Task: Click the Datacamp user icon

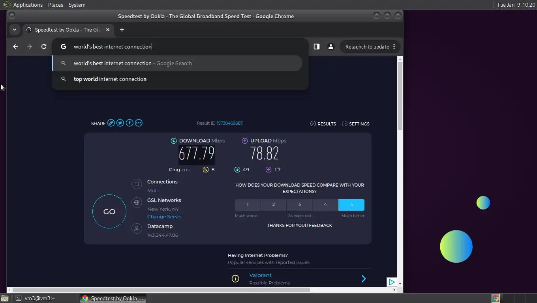Action: 137,228
